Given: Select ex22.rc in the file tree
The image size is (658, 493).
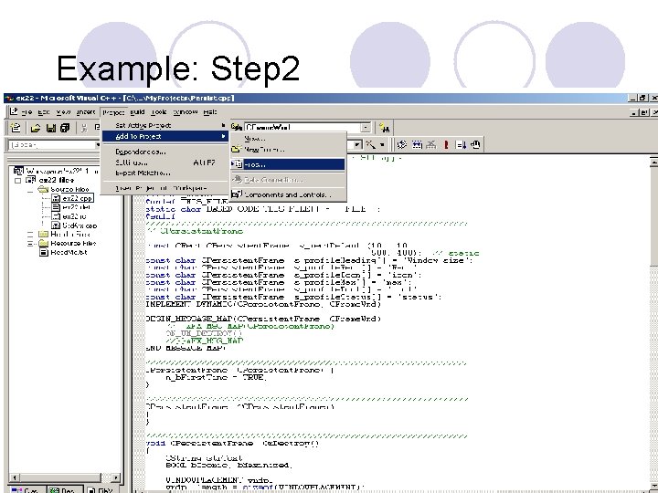Looking at the screenshot, I should (69, 216).
